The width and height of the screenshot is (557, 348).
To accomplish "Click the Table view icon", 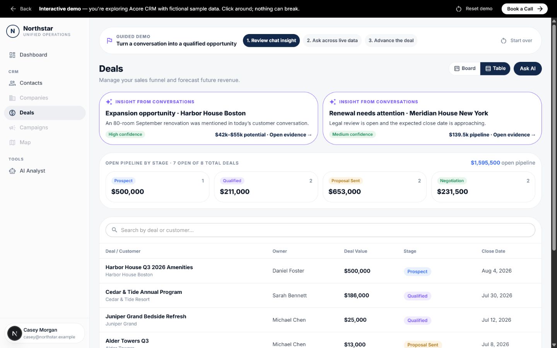I will tap(488, 68).
